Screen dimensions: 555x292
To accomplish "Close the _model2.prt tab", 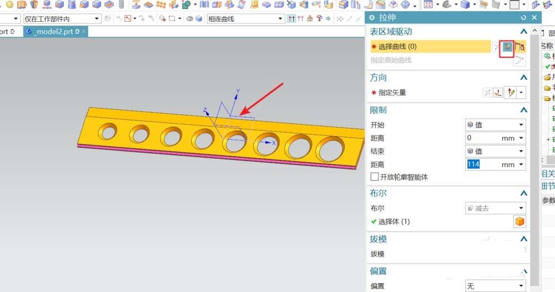I will 84,32.
